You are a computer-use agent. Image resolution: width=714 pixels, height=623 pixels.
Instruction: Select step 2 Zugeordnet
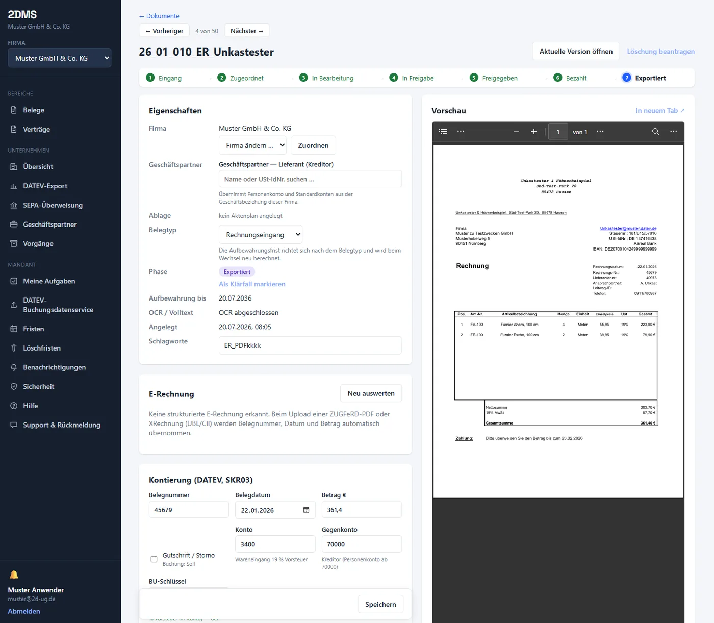click(x=241, y=78)
